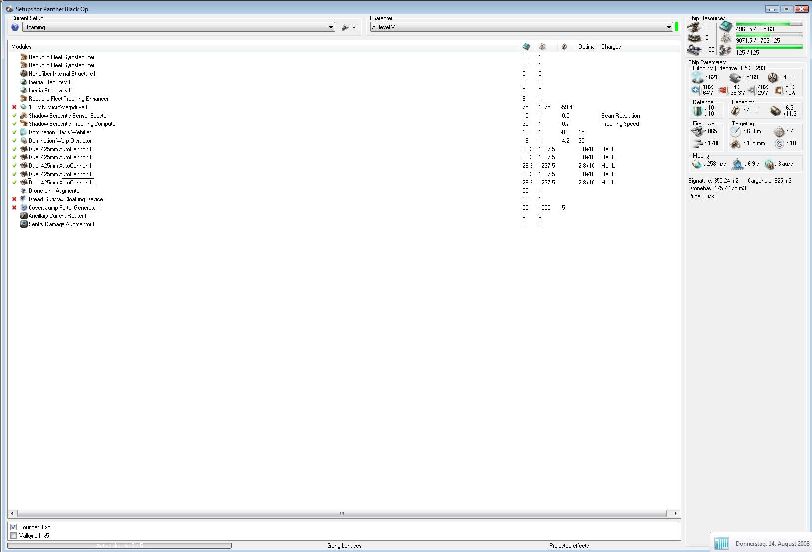Click the turret DPS icon showing 865
This screenshot has width=812, height=552.
tap(698, 132)
